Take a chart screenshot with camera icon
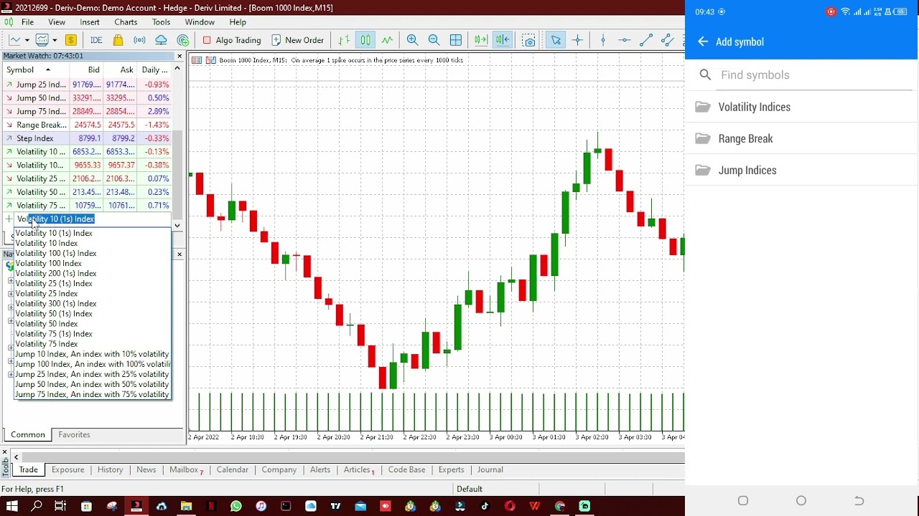Screen dimensions: 919x516 pyautogui.click(x=529, y=40)
